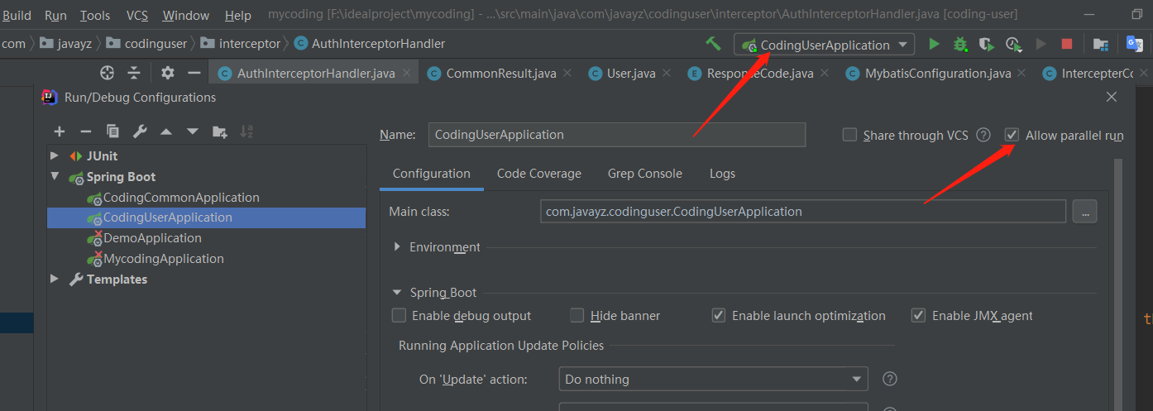Click the Build project hammer icon

(712, 44)
